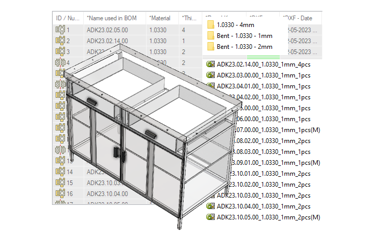390x234 pixels.
Task: Click the thickness value '1' in row 2
Action: pos(184,41)
